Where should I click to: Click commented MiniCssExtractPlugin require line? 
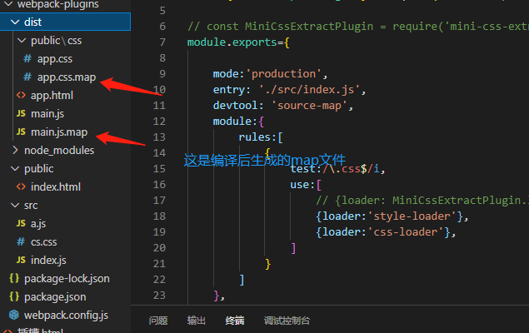[x=358, y=27]
